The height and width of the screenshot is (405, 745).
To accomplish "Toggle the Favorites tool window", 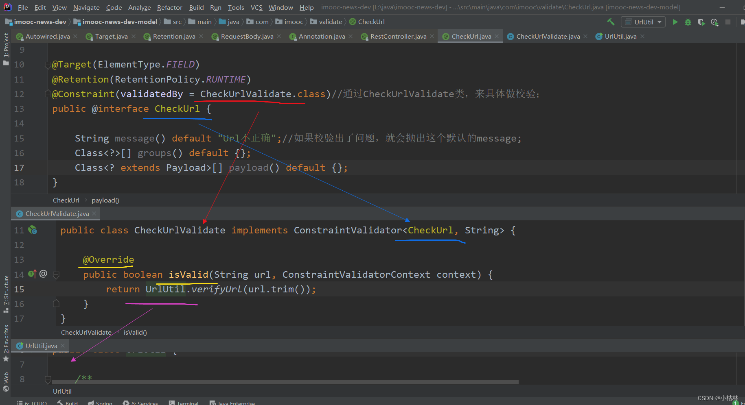I will [x=6, y=337].
